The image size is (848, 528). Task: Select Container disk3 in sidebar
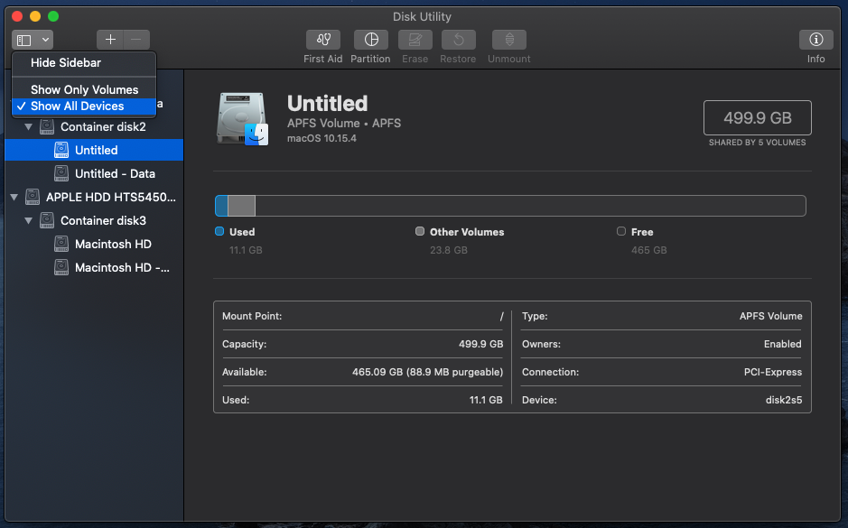[94, 220]
